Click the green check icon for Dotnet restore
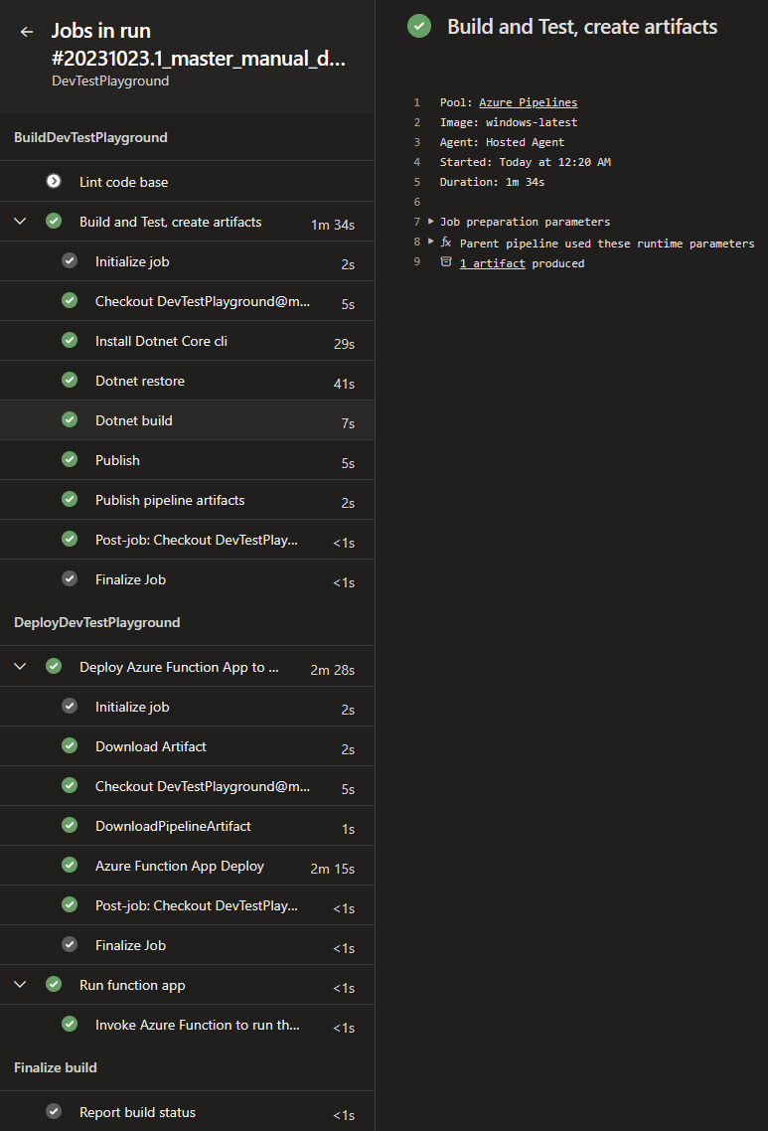The image size is (768, 1131). pyautogui.click(x=70, y=380)
